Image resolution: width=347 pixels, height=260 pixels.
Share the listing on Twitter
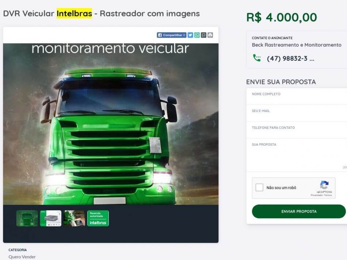[190, 35]
